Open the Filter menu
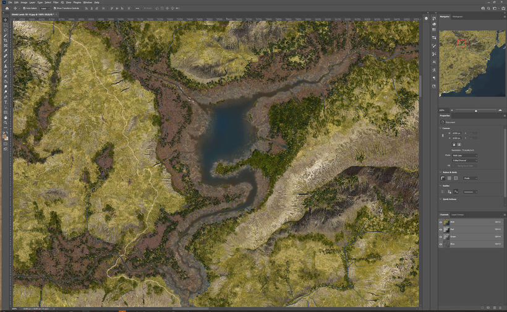The height and width of the screenshot is (312, 507). tap(56, 2)
